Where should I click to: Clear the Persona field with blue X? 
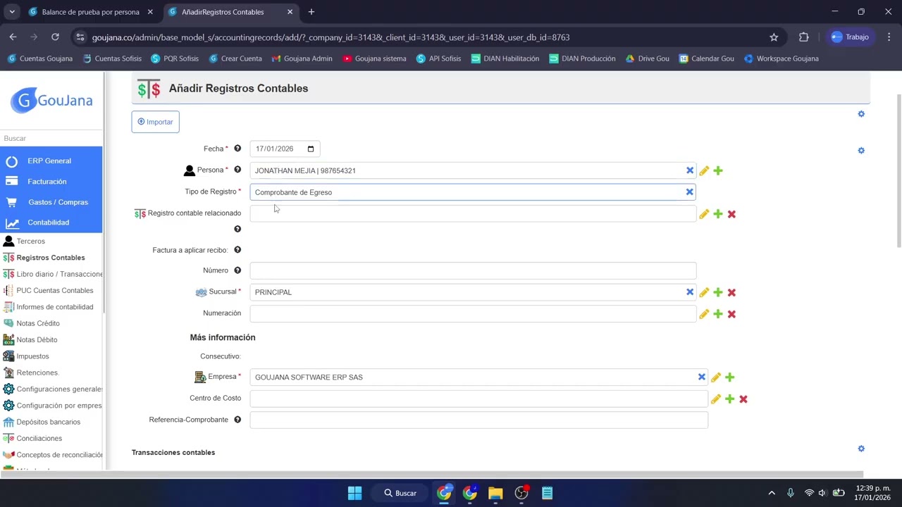click(690, 170)
